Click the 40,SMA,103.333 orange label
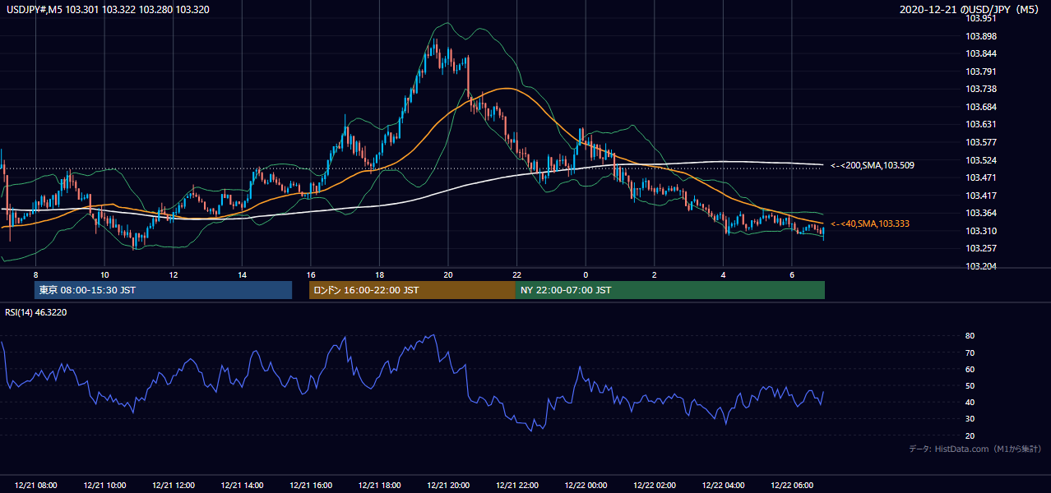This screenshot has width=1051, height=493. coord(870,223)
